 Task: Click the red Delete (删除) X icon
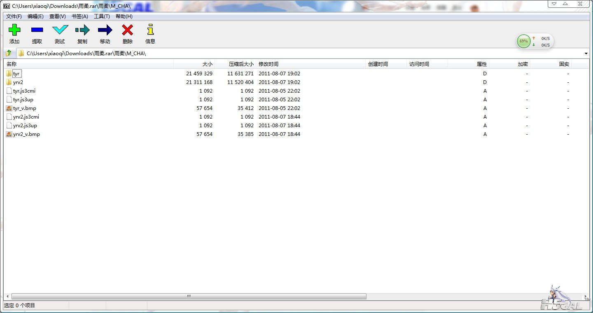coord(128,30)
